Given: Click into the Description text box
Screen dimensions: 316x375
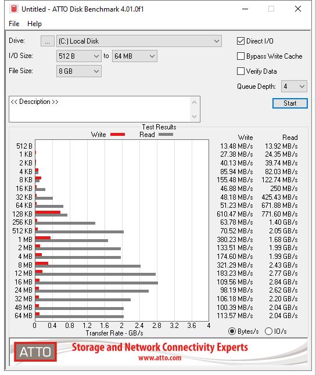Looking at the screenshot, I should point(99,109).
